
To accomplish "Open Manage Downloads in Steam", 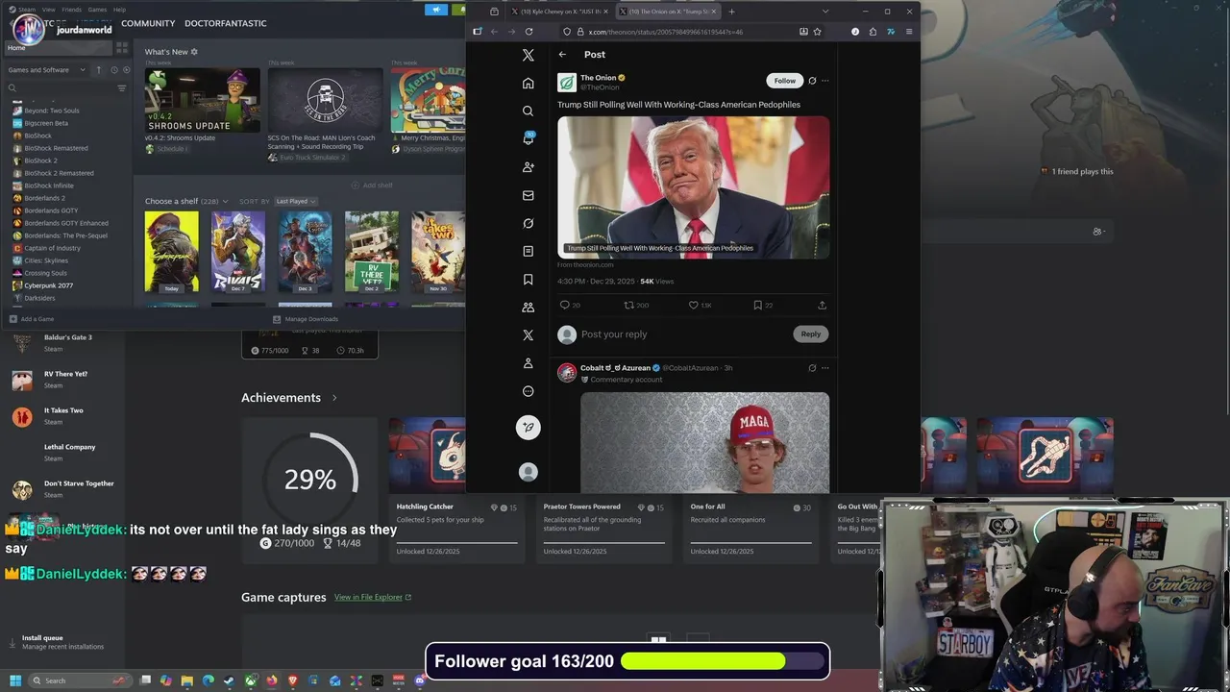I will (306, 319).
